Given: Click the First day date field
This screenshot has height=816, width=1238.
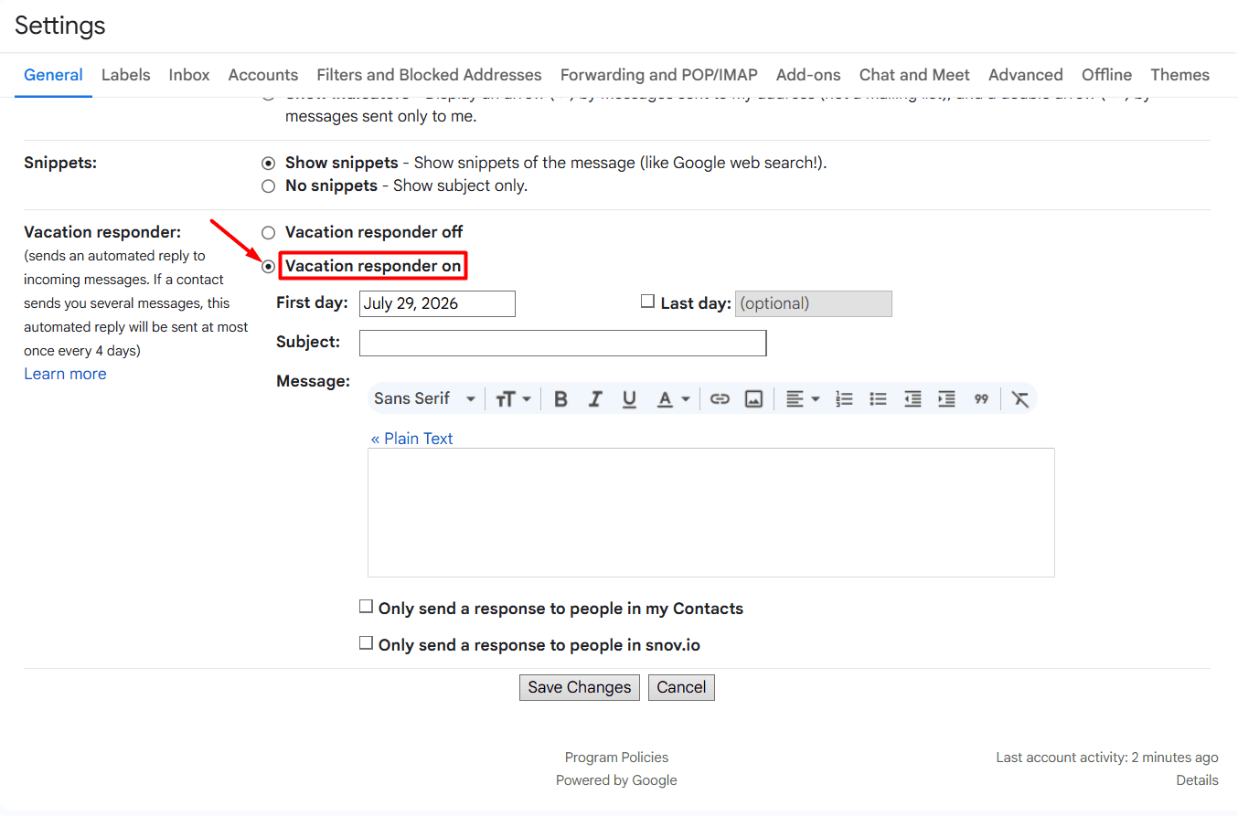Looking at the screenshot, I should pos(437,303).
